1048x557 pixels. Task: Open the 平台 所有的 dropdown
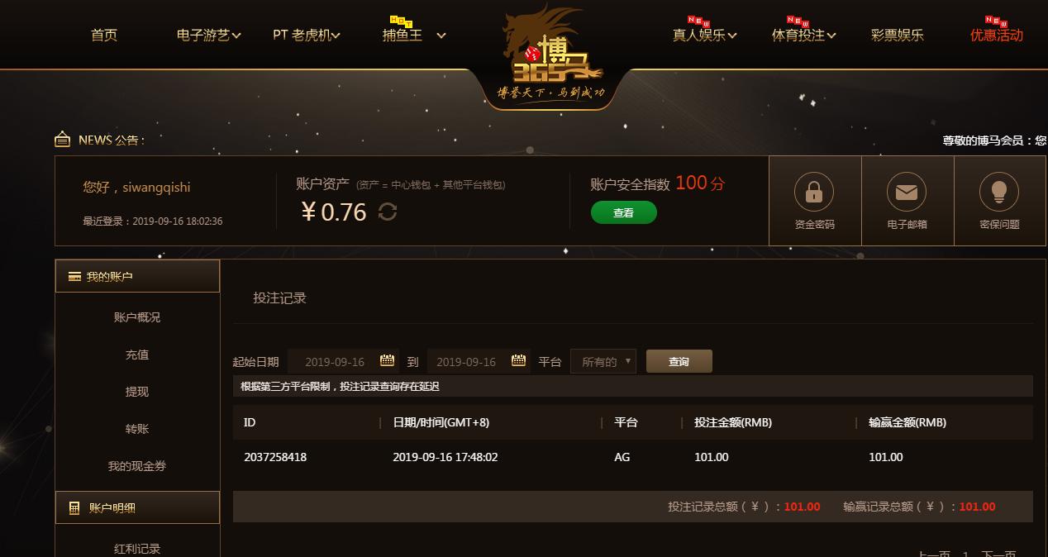coord(603,361)
